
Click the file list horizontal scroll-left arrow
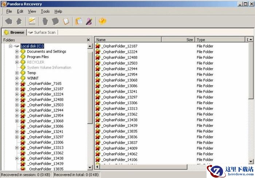[x=97, y=167]
